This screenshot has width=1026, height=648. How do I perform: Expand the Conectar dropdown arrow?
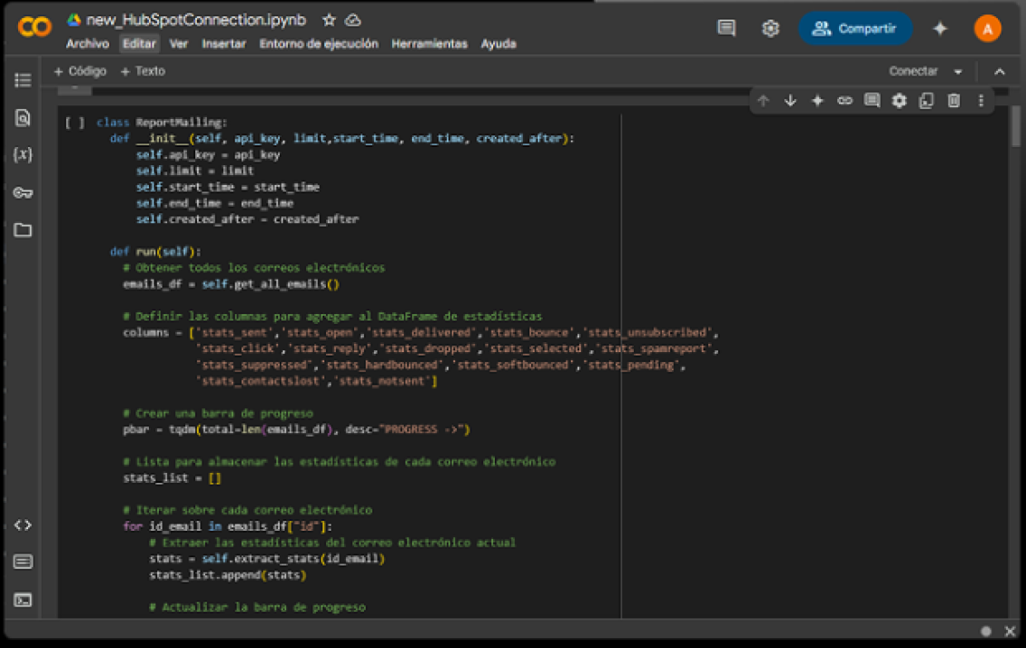(957, 72)
